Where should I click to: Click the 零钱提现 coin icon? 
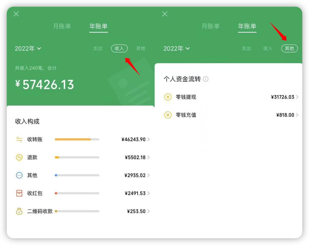click(168, 97)
